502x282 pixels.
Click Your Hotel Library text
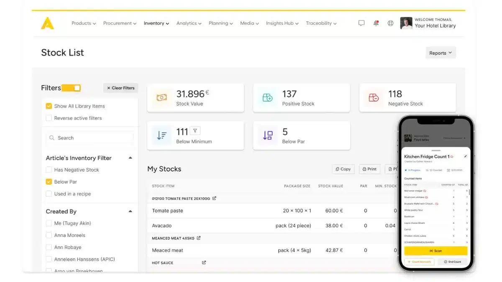[435, 26]
